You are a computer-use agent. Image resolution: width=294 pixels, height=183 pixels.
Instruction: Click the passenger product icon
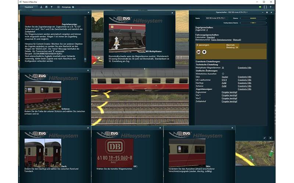199,52
